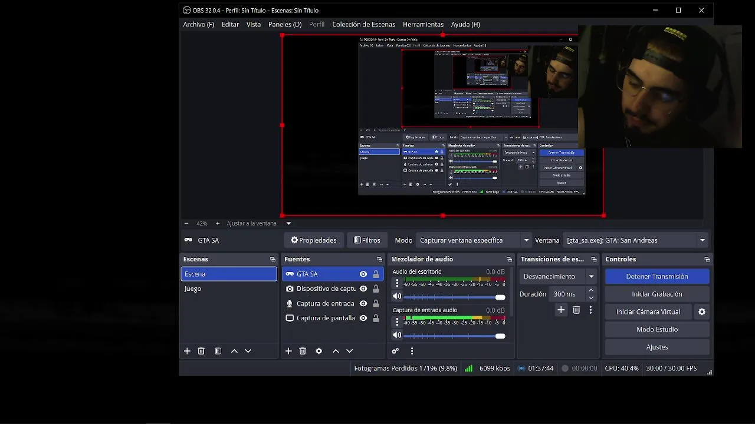Add a new transition plus icon
The height and width of the screenshot is (424, 755).
click(561, 310)
